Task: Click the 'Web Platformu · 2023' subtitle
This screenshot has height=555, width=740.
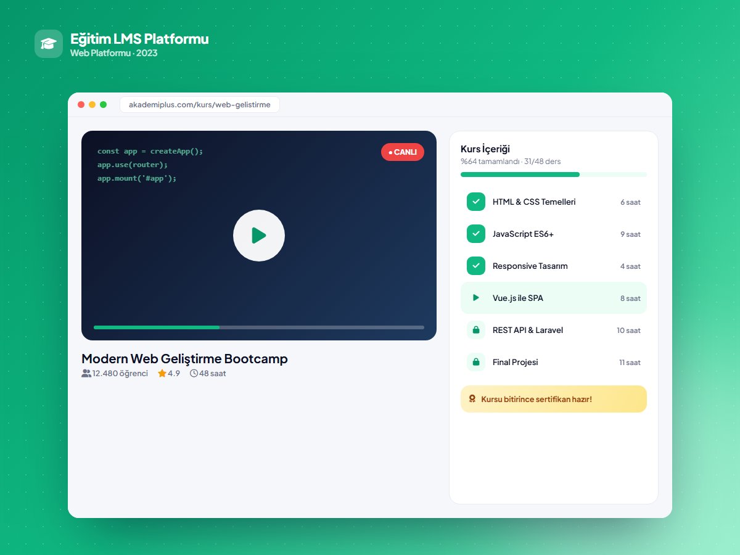Action: 114,53
